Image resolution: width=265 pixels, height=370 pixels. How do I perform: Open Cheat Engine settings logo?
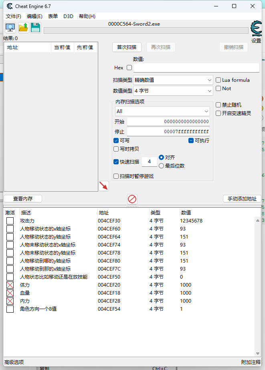(x=256, y=28)
